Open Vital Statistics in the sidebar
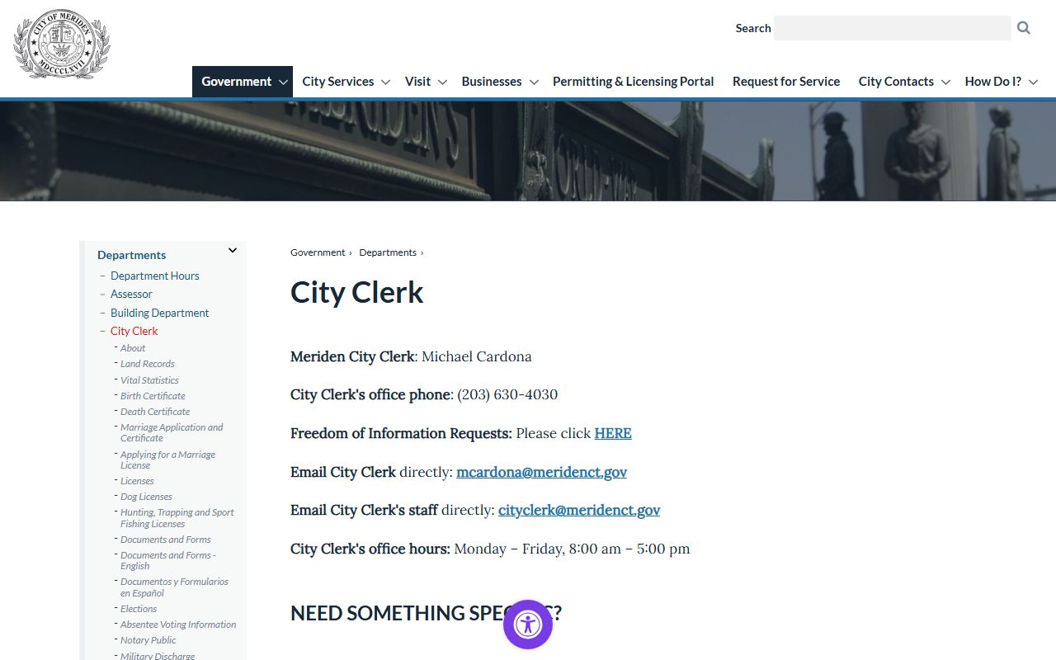The image size is (1056, 660). tap(149, 380)
